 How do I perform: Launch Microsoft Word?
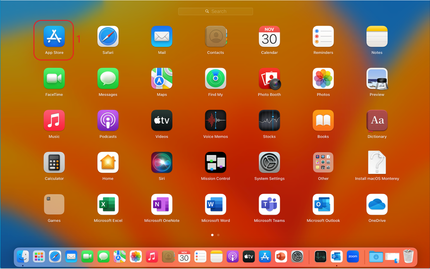click(x=215, y=204)
